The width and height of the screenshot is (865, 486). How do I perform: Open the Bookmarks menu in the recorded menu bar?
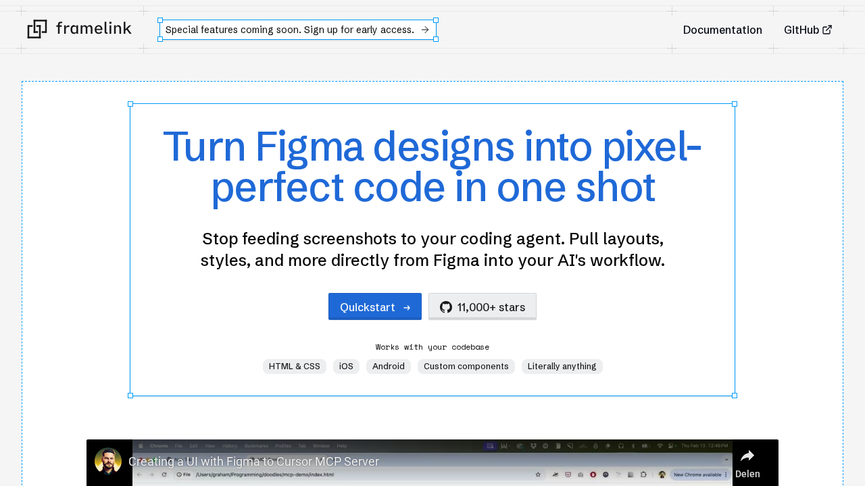point(256,446)
